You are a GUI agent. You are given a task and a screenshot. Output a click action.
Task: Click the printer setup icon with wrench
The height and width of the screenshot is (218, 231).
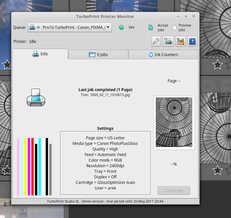coord(169,41)
